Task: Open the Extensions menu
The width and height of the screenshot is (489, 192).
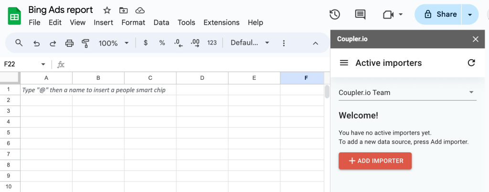Action: tap(222, 22)
